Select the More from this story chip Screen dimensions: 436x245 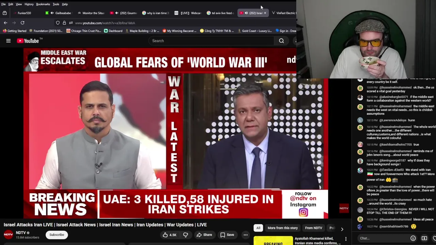coord(282,228)
